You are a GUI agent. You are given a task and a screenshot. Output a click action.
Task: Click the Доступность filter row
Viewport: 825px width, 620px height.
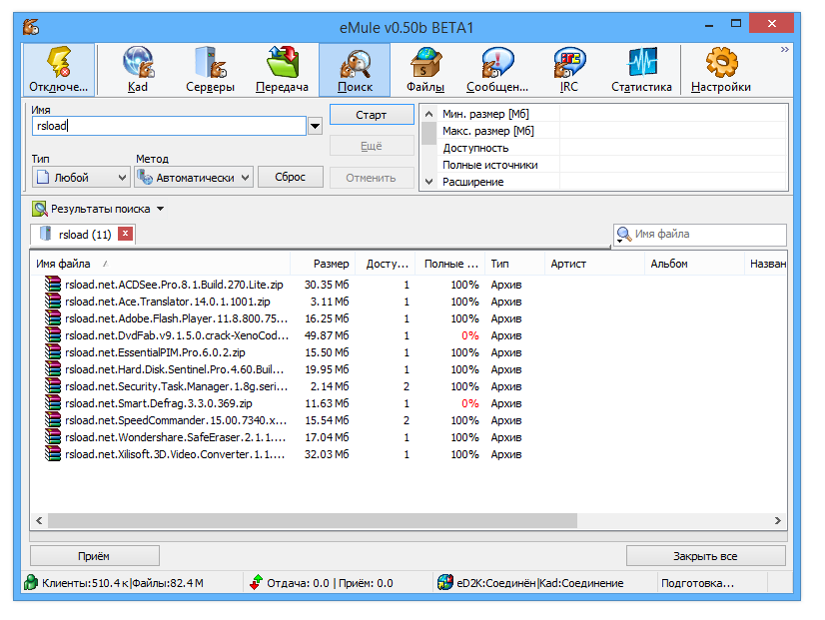click(612, 148)
